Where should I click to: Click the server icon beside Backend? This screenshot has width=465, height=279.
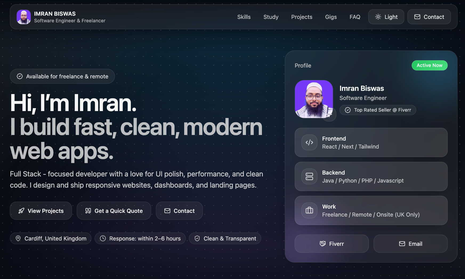point(309,176)
